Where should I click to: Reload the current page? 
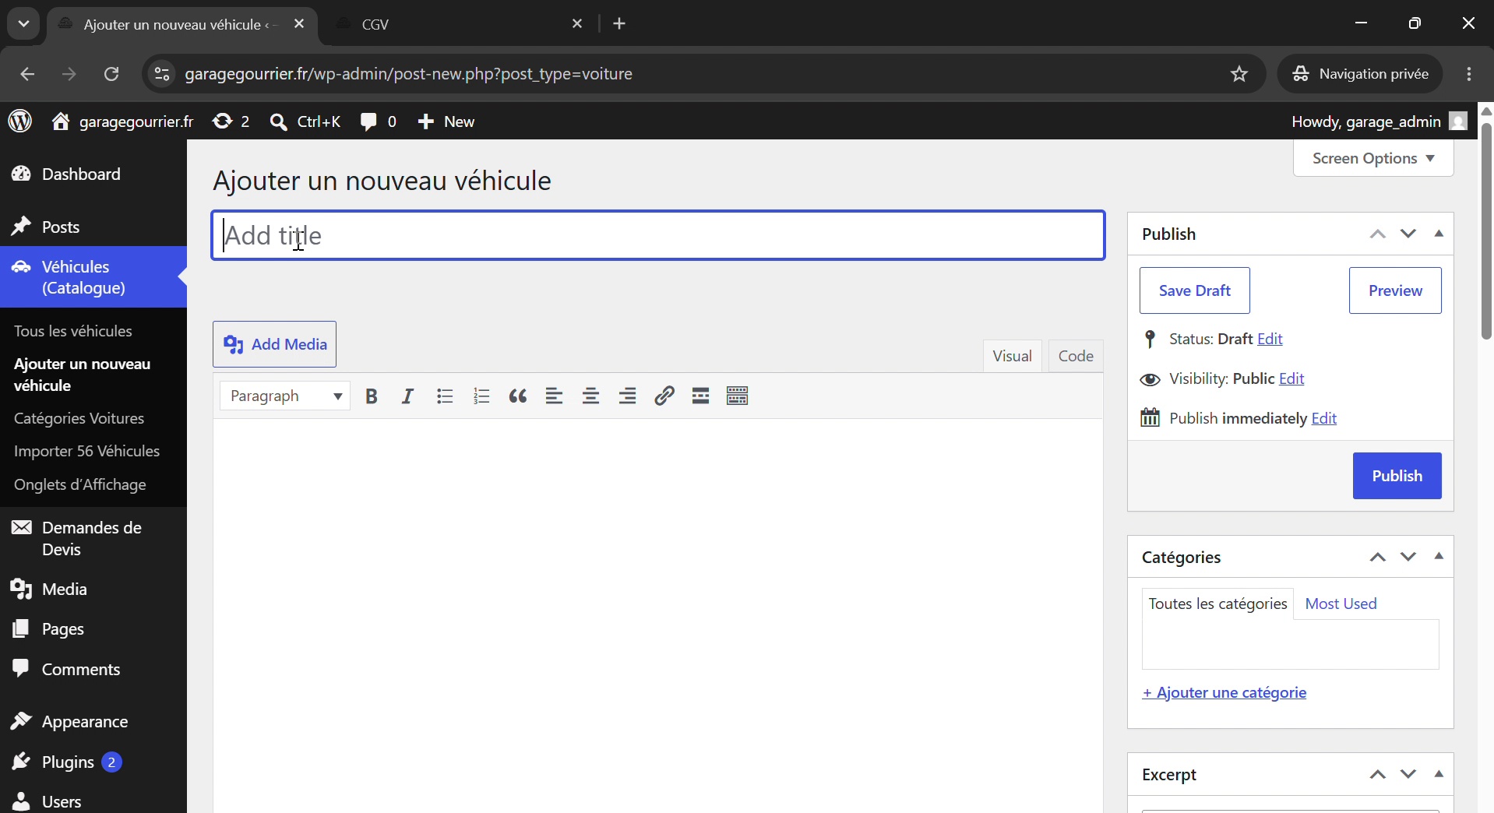(111, 74)
